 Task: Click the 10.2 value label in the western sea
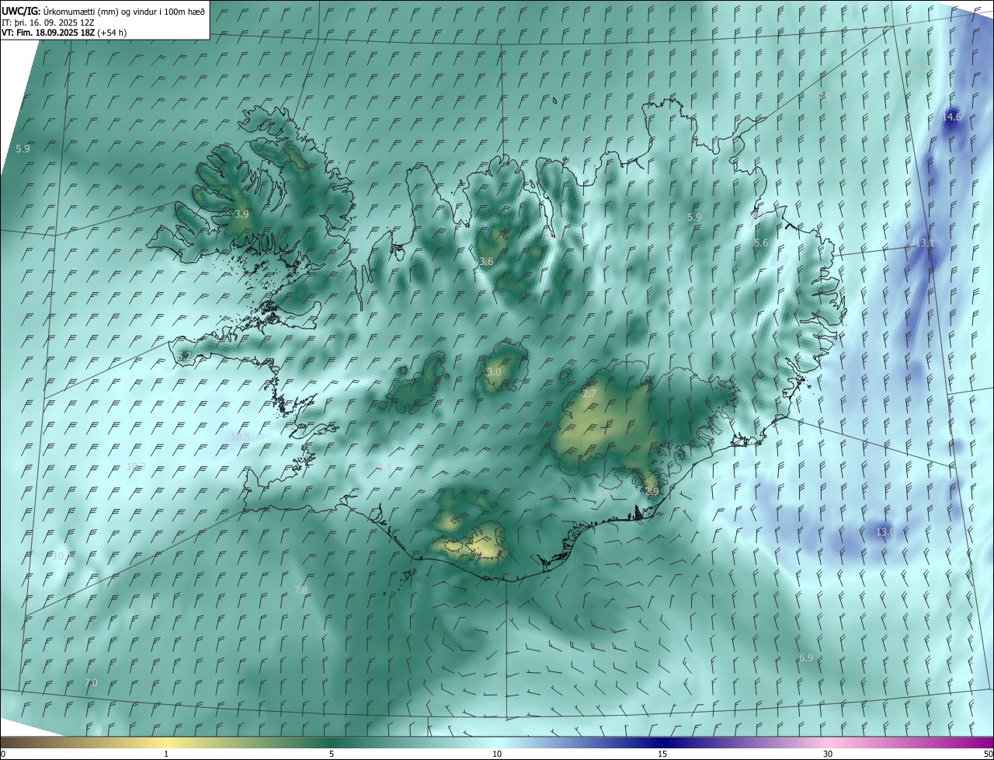coord(136,466)
